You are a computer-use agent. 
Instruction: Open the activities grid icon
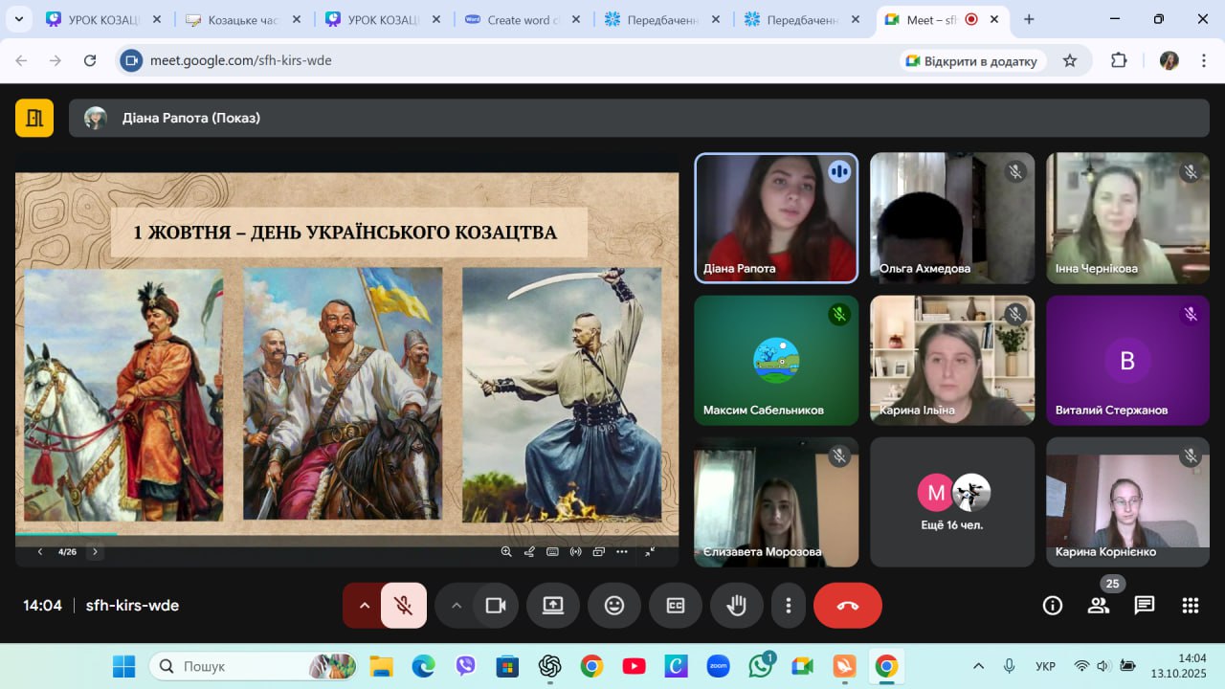1191,606
